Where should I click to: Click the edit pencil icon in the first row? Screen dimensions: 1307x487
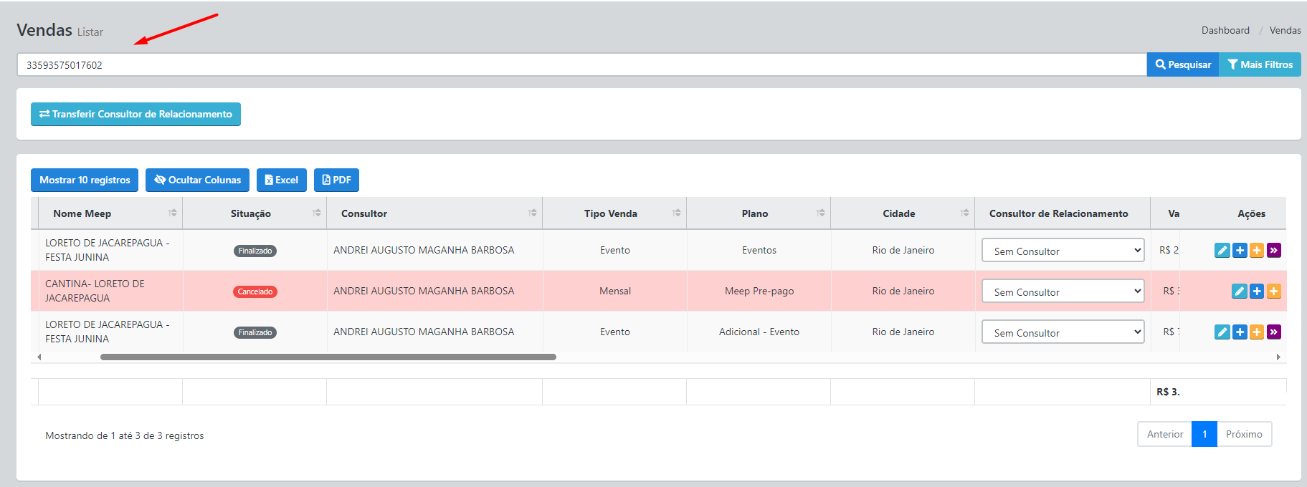pos(1222,251)
